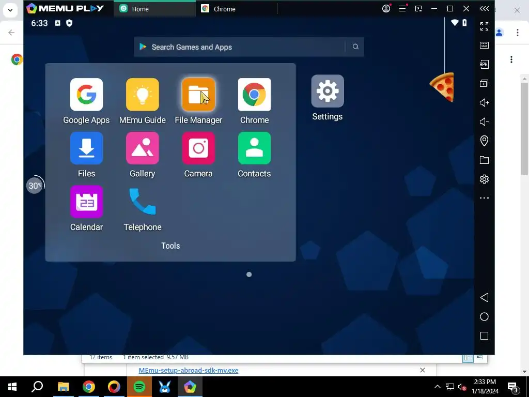Screen dimensions: 529x397
Task: Click the muted speaker tray icon
Action: [x=462, y=387]
